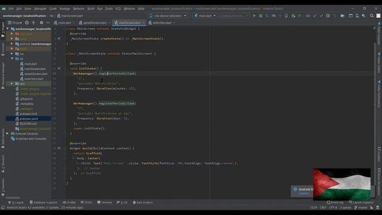Open the Tools menu

[x=109, y=8]
